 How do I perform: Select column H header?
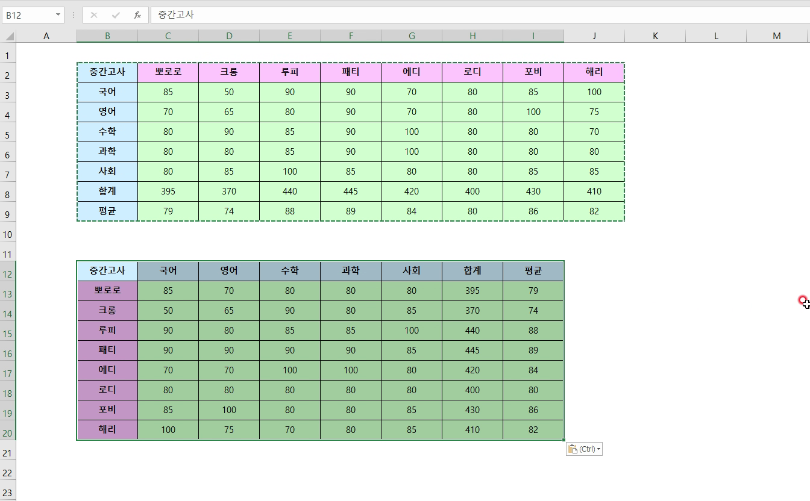pyautogui.click(x=472, y=36)
